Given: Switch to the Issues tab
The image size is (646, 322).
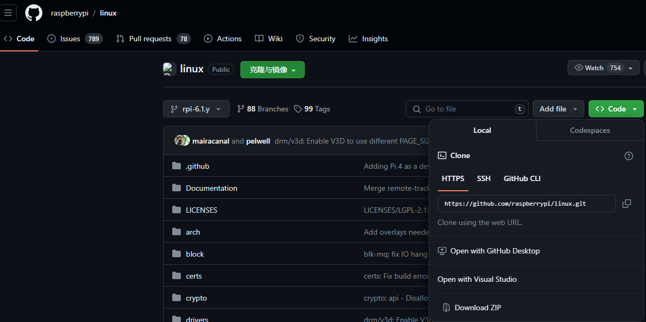Looking at the screenshot, I should coord(75,39).
